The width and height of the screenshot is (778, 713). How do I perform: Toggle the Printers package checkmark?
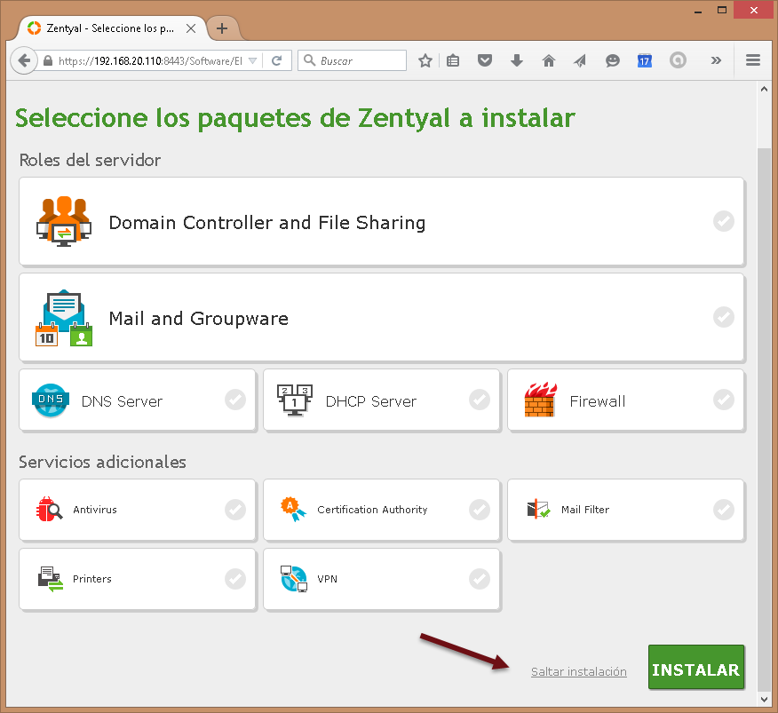234,579
